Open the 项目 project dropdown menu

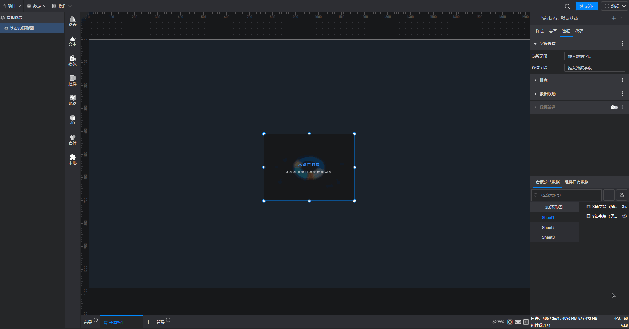point(12,6)
